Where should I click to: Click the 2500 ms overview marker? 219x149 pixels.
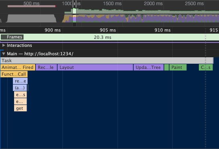(x=194, y=4)
